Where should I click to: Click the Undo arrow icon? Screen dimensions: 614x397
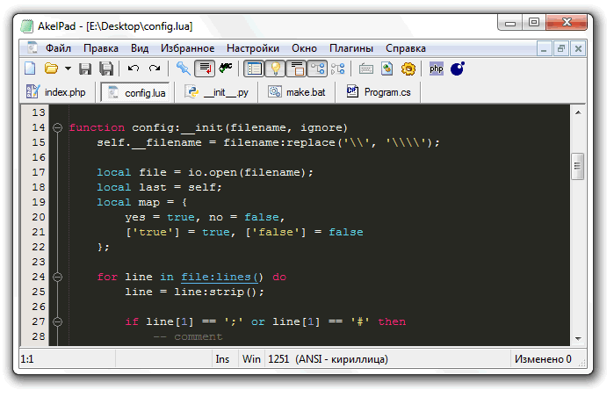coord(134,69)
